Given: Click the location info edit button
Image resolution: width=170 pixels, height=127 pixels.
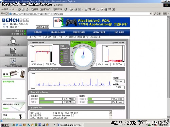Looking at the screenshot, I should tap(42, 27).
